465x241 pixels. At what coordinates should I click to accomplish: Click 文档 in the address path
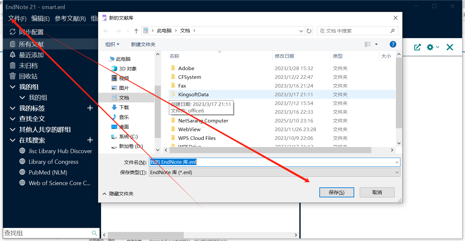tap(185, 31)
